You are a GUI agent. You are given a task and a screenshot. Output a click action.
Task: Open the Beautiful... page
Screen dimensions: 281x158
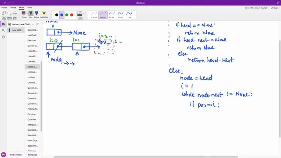(x=32, y=135)
